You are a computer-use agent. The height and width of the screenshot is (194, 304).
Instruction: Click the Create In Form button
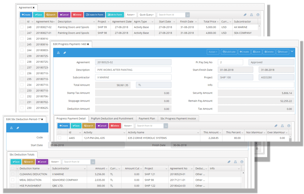(x=95, y=15)
